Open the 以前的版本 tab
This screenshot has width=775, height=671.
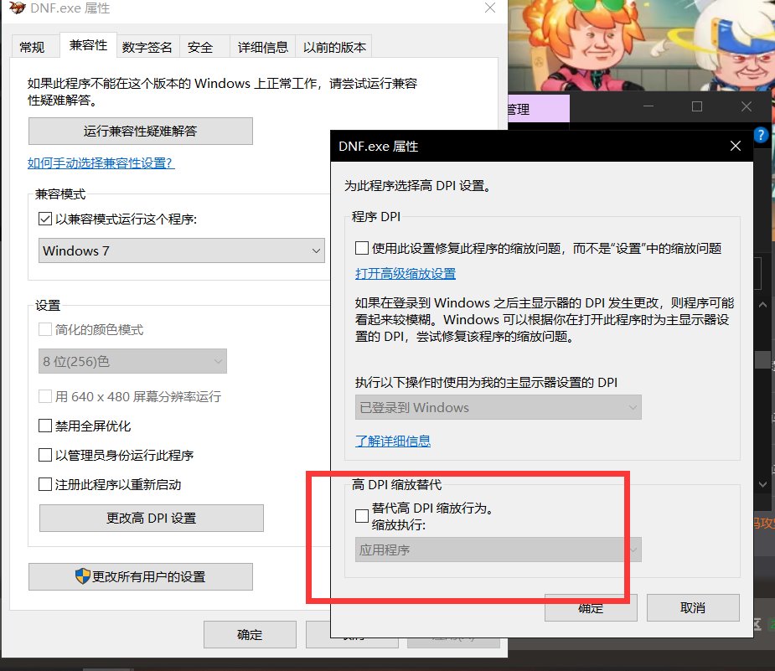334,48
